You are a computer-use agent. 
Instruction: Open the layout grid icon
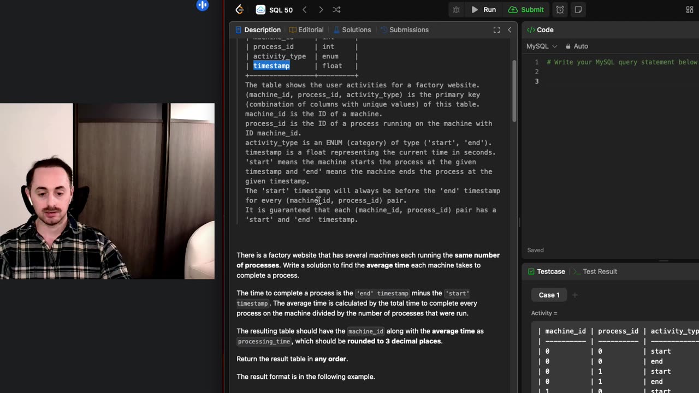click(x=690, y=10)
